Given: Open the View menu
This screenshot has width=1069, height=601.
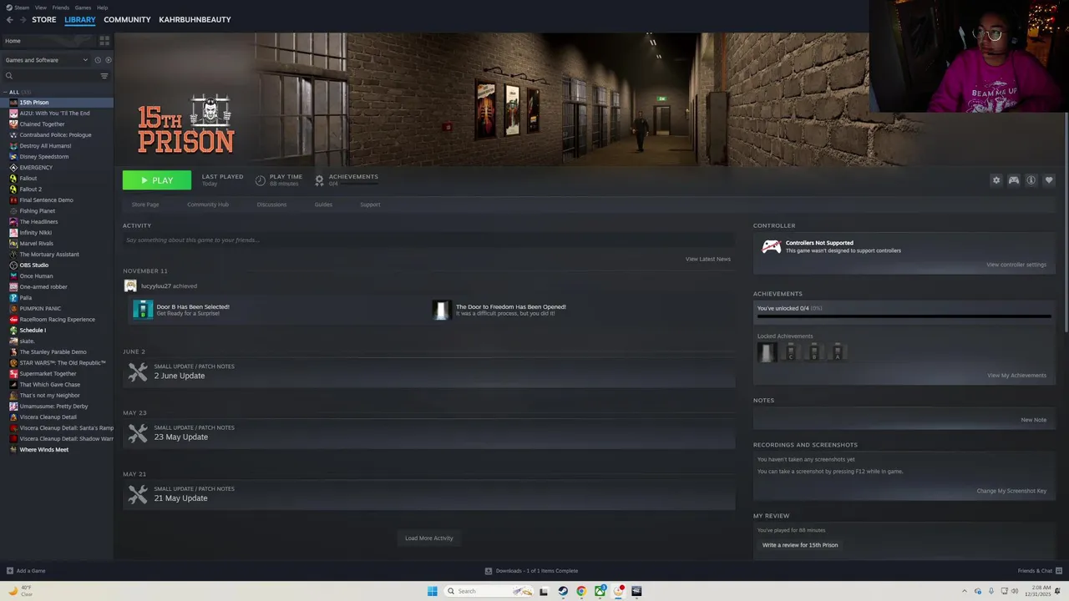Looking at the screenshot, I should coord(40,8).
